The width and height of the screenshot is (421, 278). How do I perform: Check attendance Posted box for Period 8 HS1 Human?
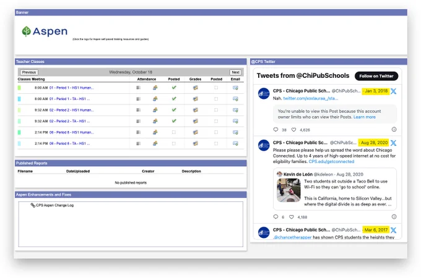[x=174, y=132]
